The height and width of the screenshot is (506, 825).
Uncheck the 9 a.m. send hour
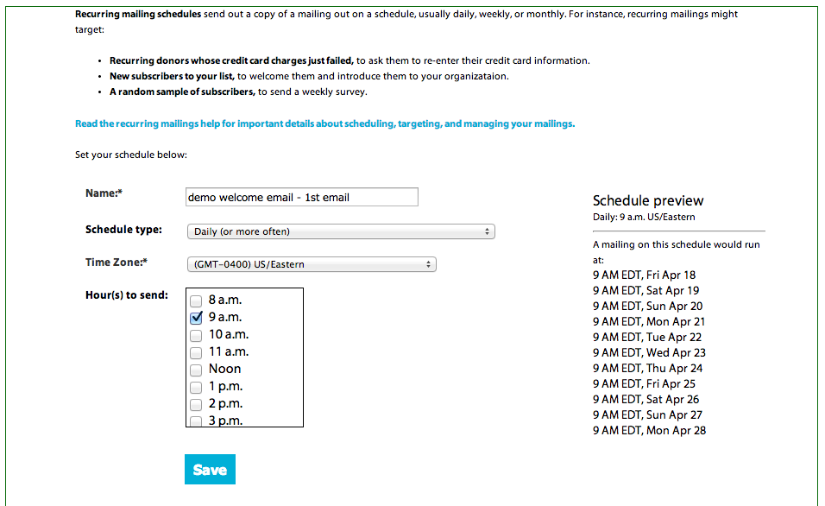point(196,318)
